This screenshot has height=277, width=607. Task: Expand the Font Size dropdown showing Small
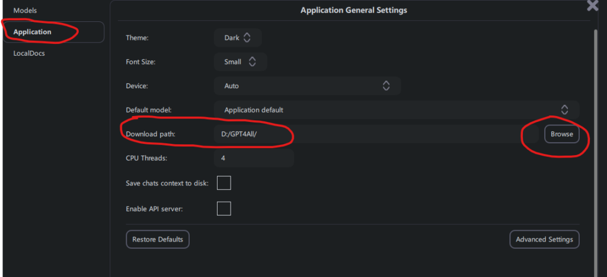click(239, 62)
